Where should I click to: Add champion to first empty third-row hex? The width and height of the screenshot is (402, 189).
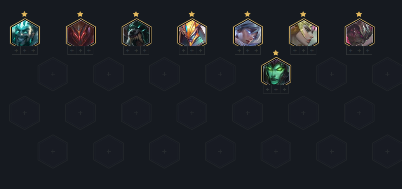click(x=25, y=113)
